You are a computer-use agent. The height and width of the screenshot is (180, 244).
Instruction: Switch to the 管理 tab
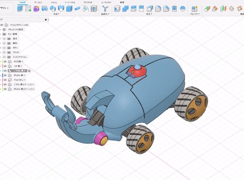[x=122, y=3]
